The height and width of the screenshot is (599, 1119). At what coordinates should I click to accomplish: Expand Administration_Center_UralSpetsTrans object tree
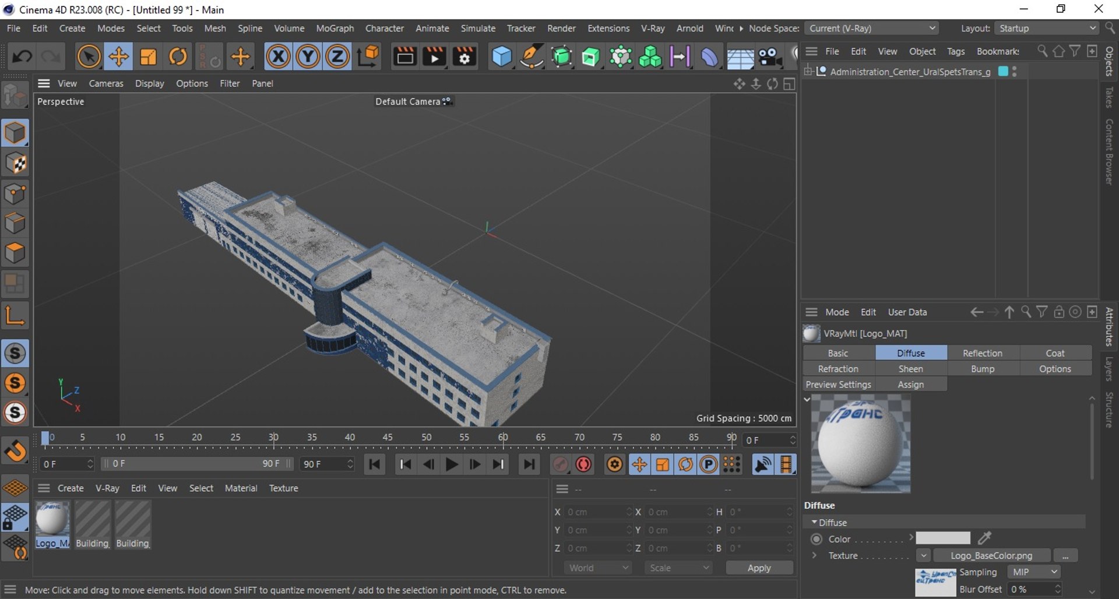coord(808,71)
